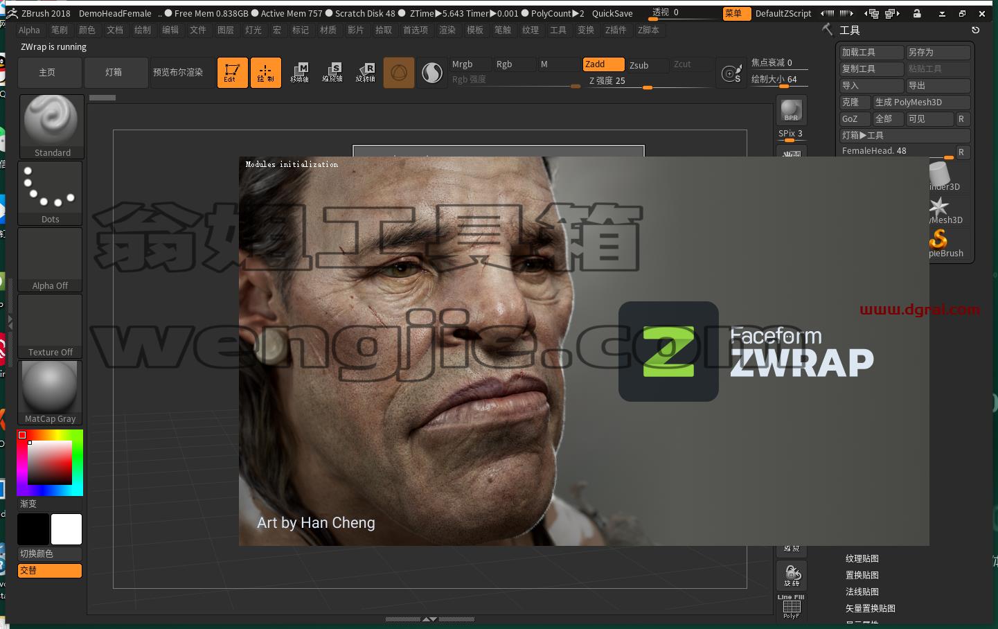The image size is (998, 629).
Task: Click 预览布尔渲染 button
Action: point(183,73)
